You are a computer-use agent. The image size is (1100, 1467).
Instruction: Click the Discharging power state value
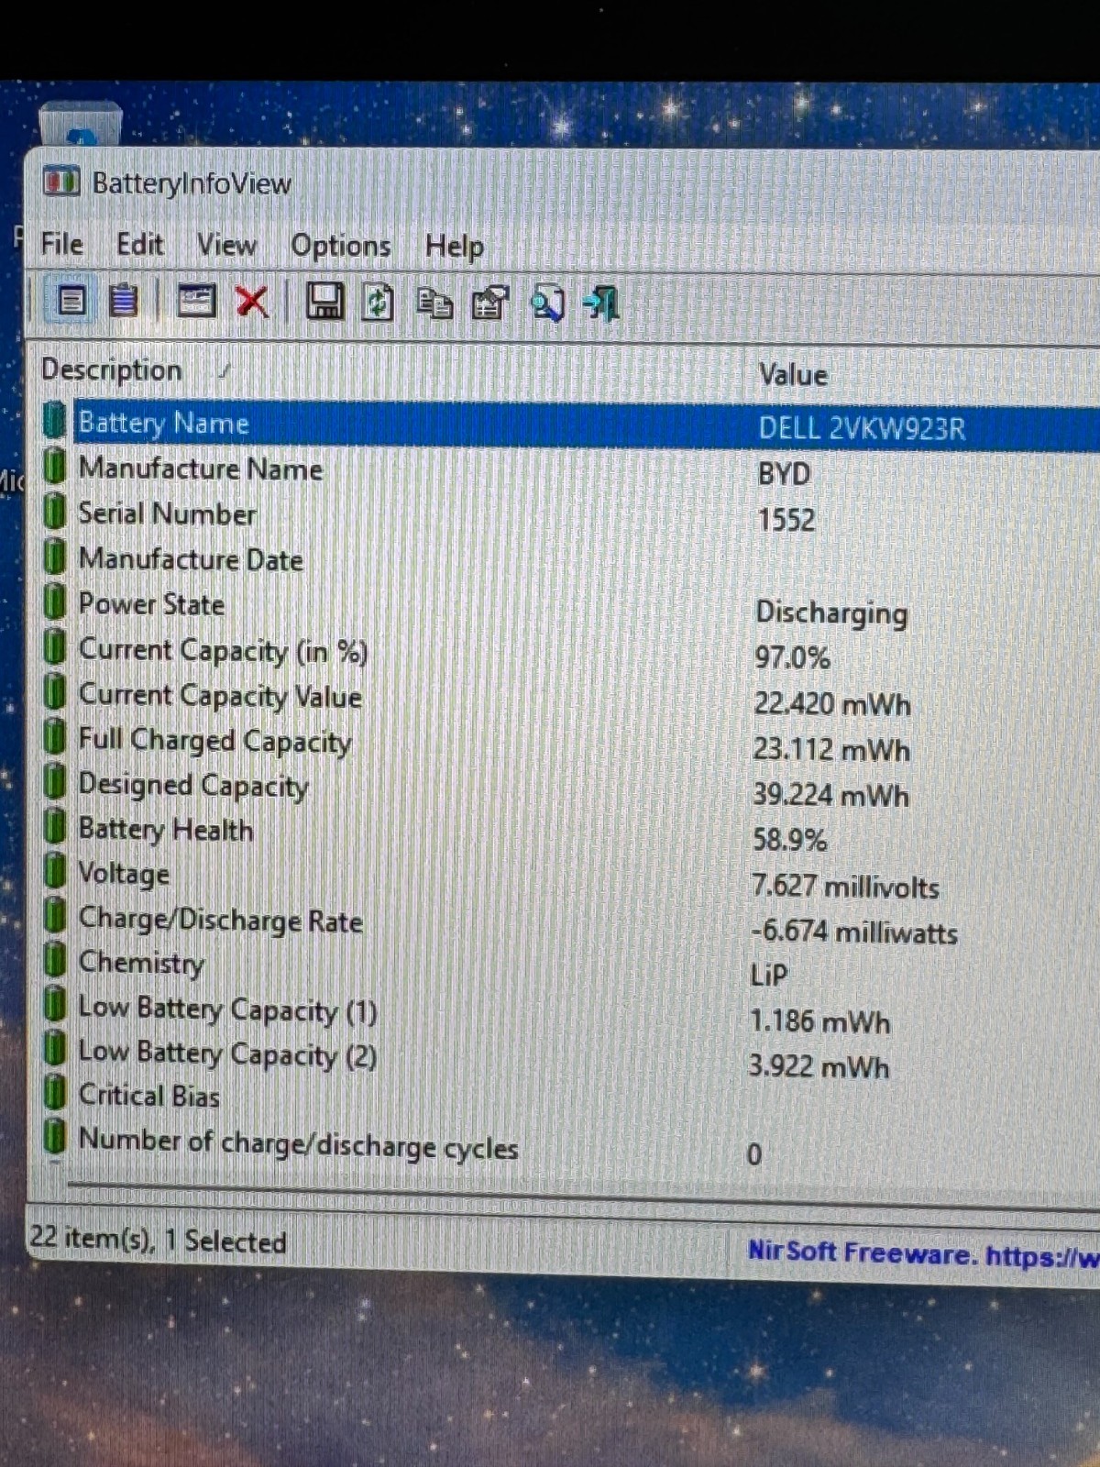click(x=831, y=613)
